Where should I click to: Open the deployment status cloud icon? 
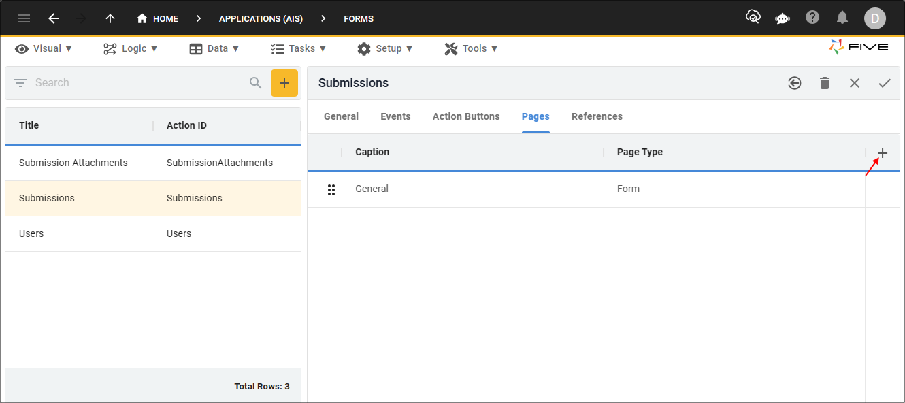[x=753, y=18]
